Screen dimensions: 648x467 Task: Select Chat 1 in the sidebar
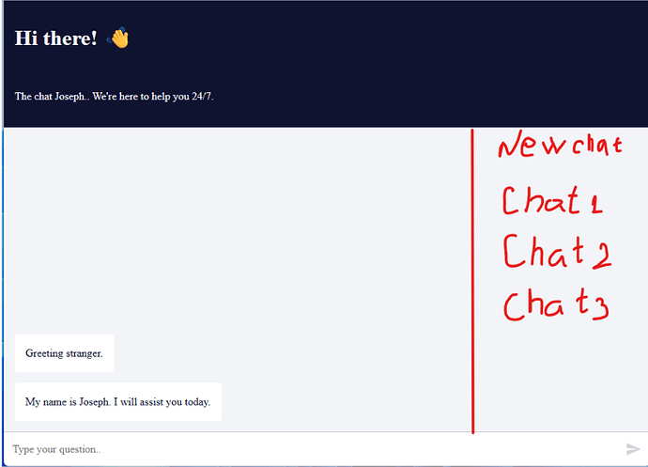[552, 200]
